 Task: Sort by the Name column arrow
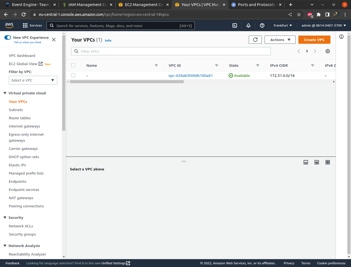pyautogui.click(x=156, y=65)
